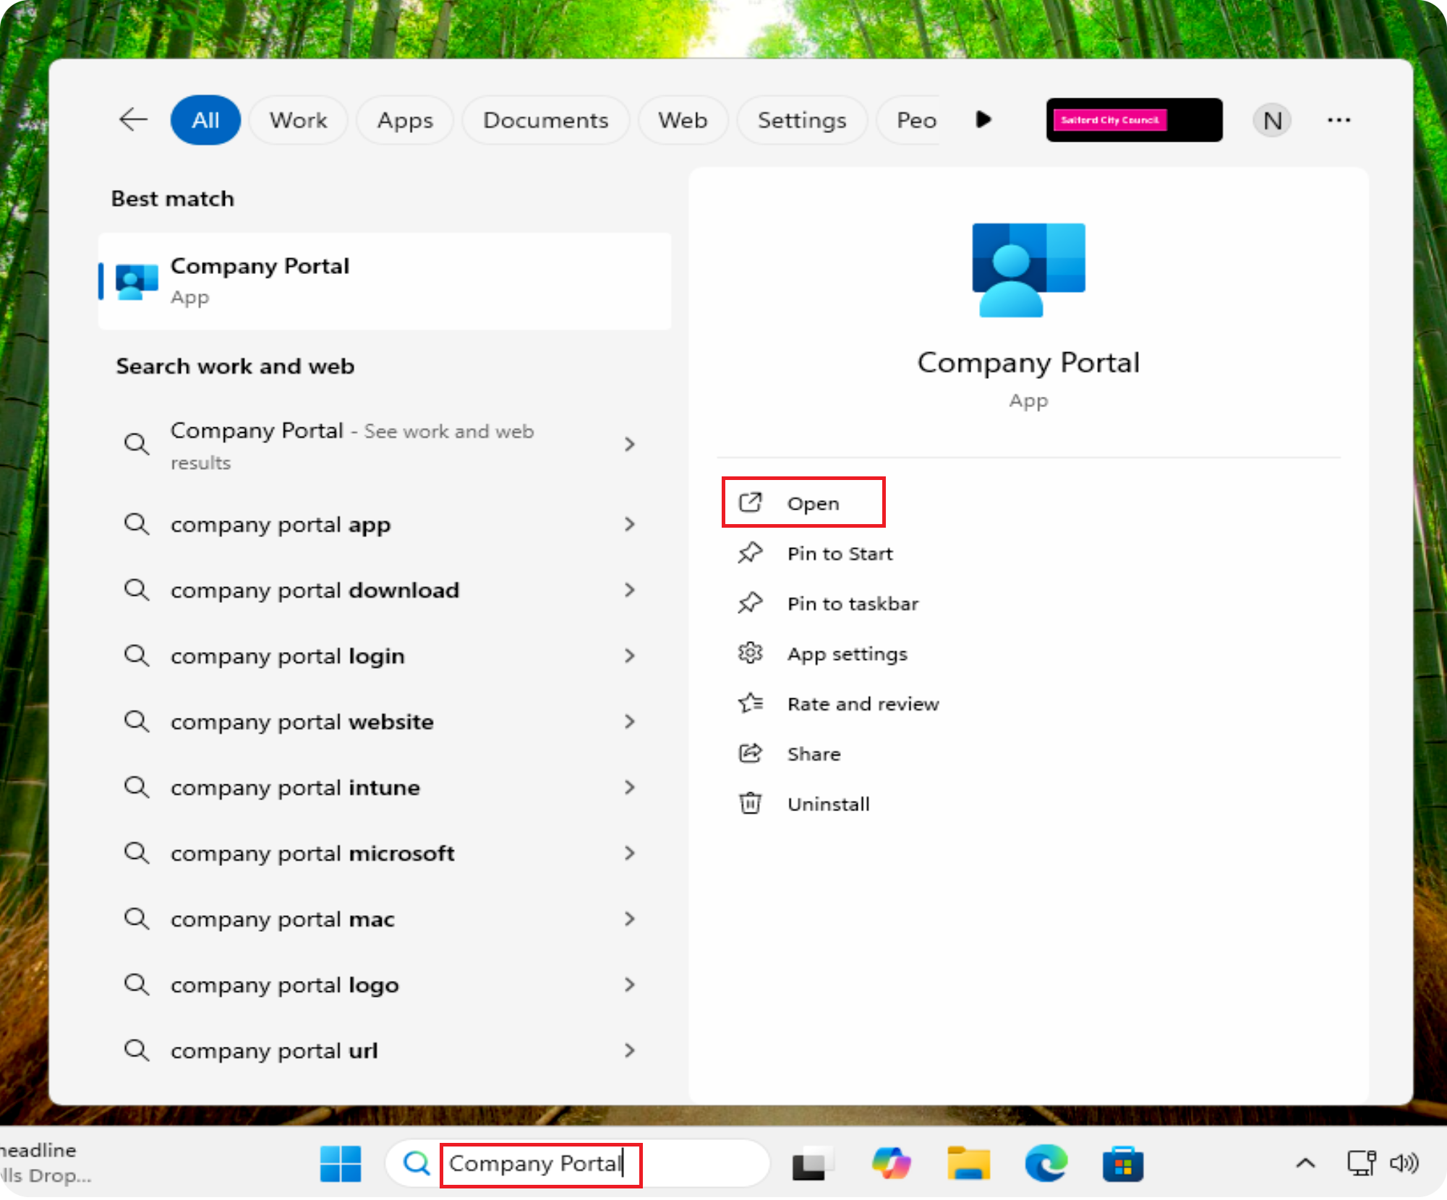Search web for company portal logo
The width and height of the screenshot is (1447, 1200).
coord(285,985)
